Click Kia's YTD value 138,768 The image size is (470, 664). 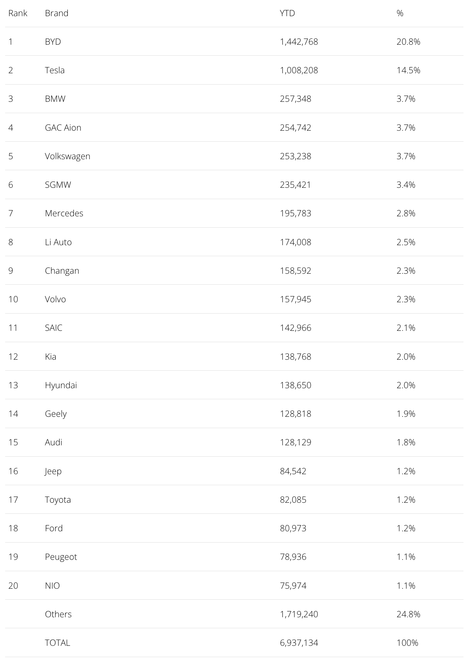[x=296, y=357]
